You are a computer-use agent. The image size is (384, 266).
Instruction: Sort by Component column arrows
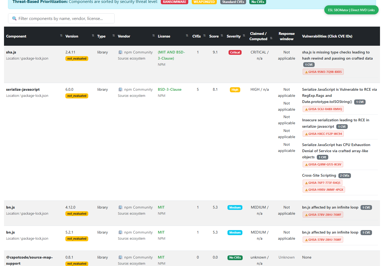point(61,35)
